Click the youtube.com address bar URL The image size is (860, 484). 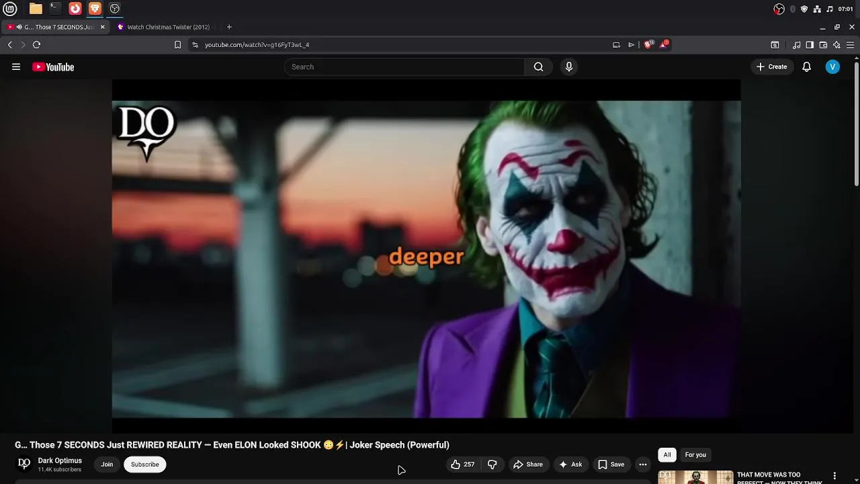tap(257, 44)
